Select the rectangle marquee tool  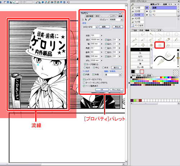pos(135,34)
